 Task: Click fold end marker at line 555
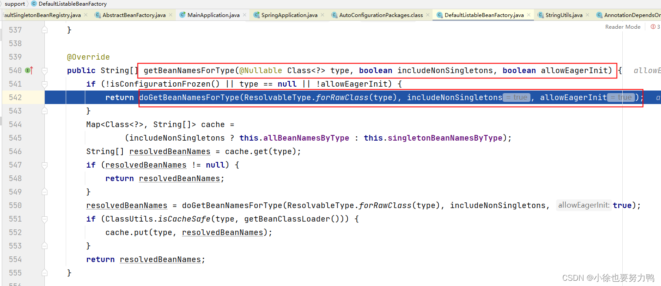coord(44,273)
